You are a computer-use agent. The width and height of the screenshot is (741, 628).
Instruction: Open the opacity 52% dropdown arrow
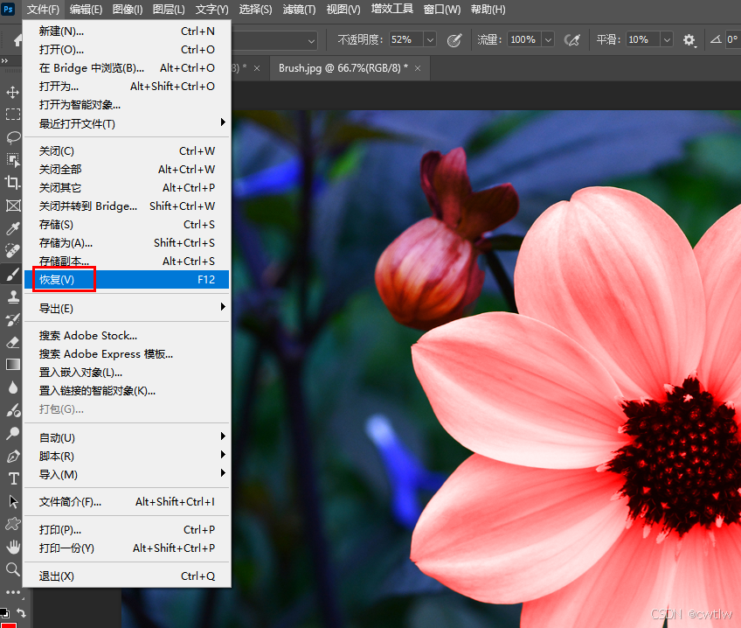coord(430,40)
